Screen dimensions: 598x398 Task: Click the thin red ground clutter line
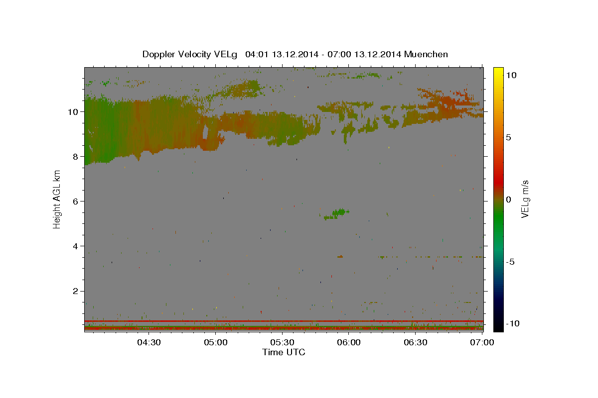pos(284,321)
